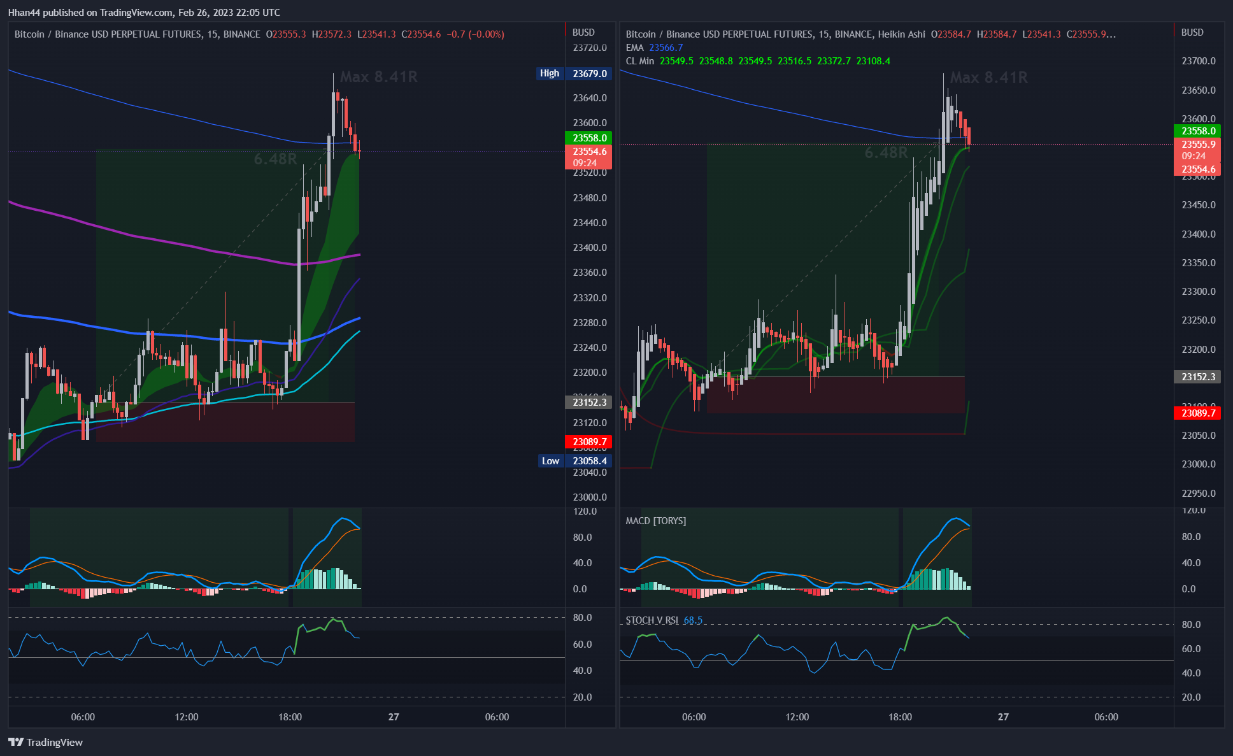
Task: Click the 27 date label on right time axis
Action: (x=1003, y=717)
